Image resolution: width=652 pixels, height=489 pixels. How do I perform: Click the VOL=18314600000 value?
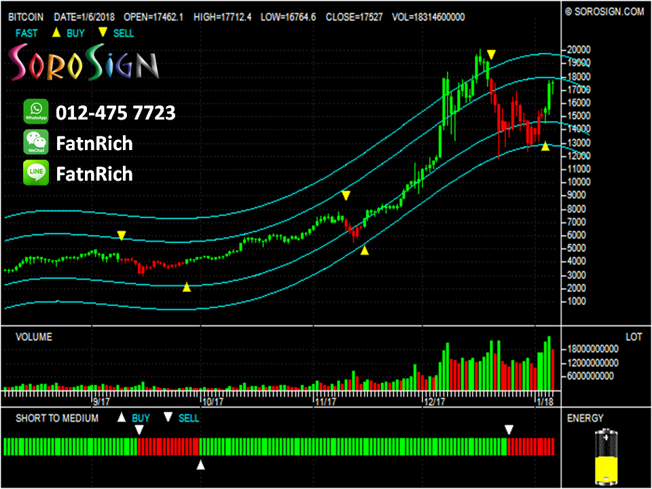tap(429, 17)
